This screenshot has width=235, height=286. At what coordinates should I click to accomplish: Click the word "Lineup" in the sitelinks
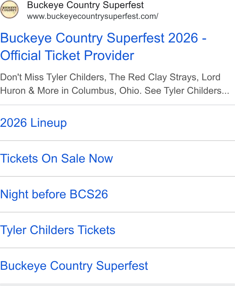[49, 123]
